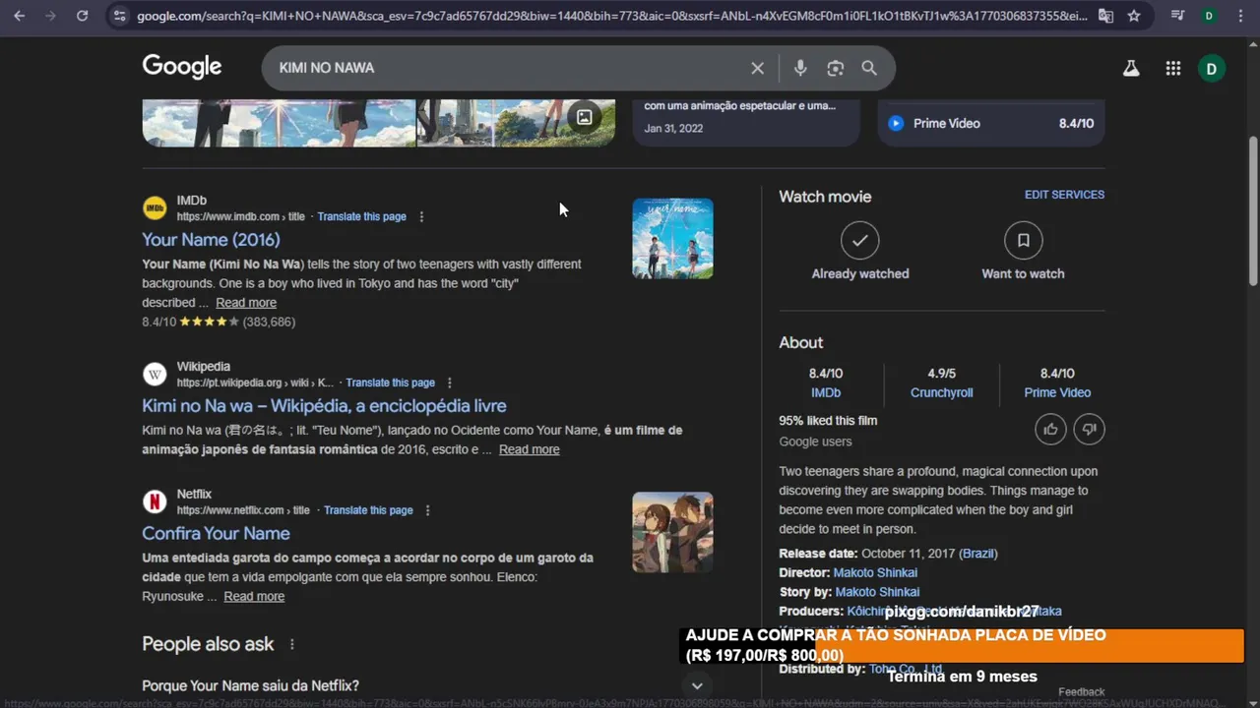Open Confira Your Name Netflix result
This screenshot has width=1260, height=708.
tap(216, 533)
